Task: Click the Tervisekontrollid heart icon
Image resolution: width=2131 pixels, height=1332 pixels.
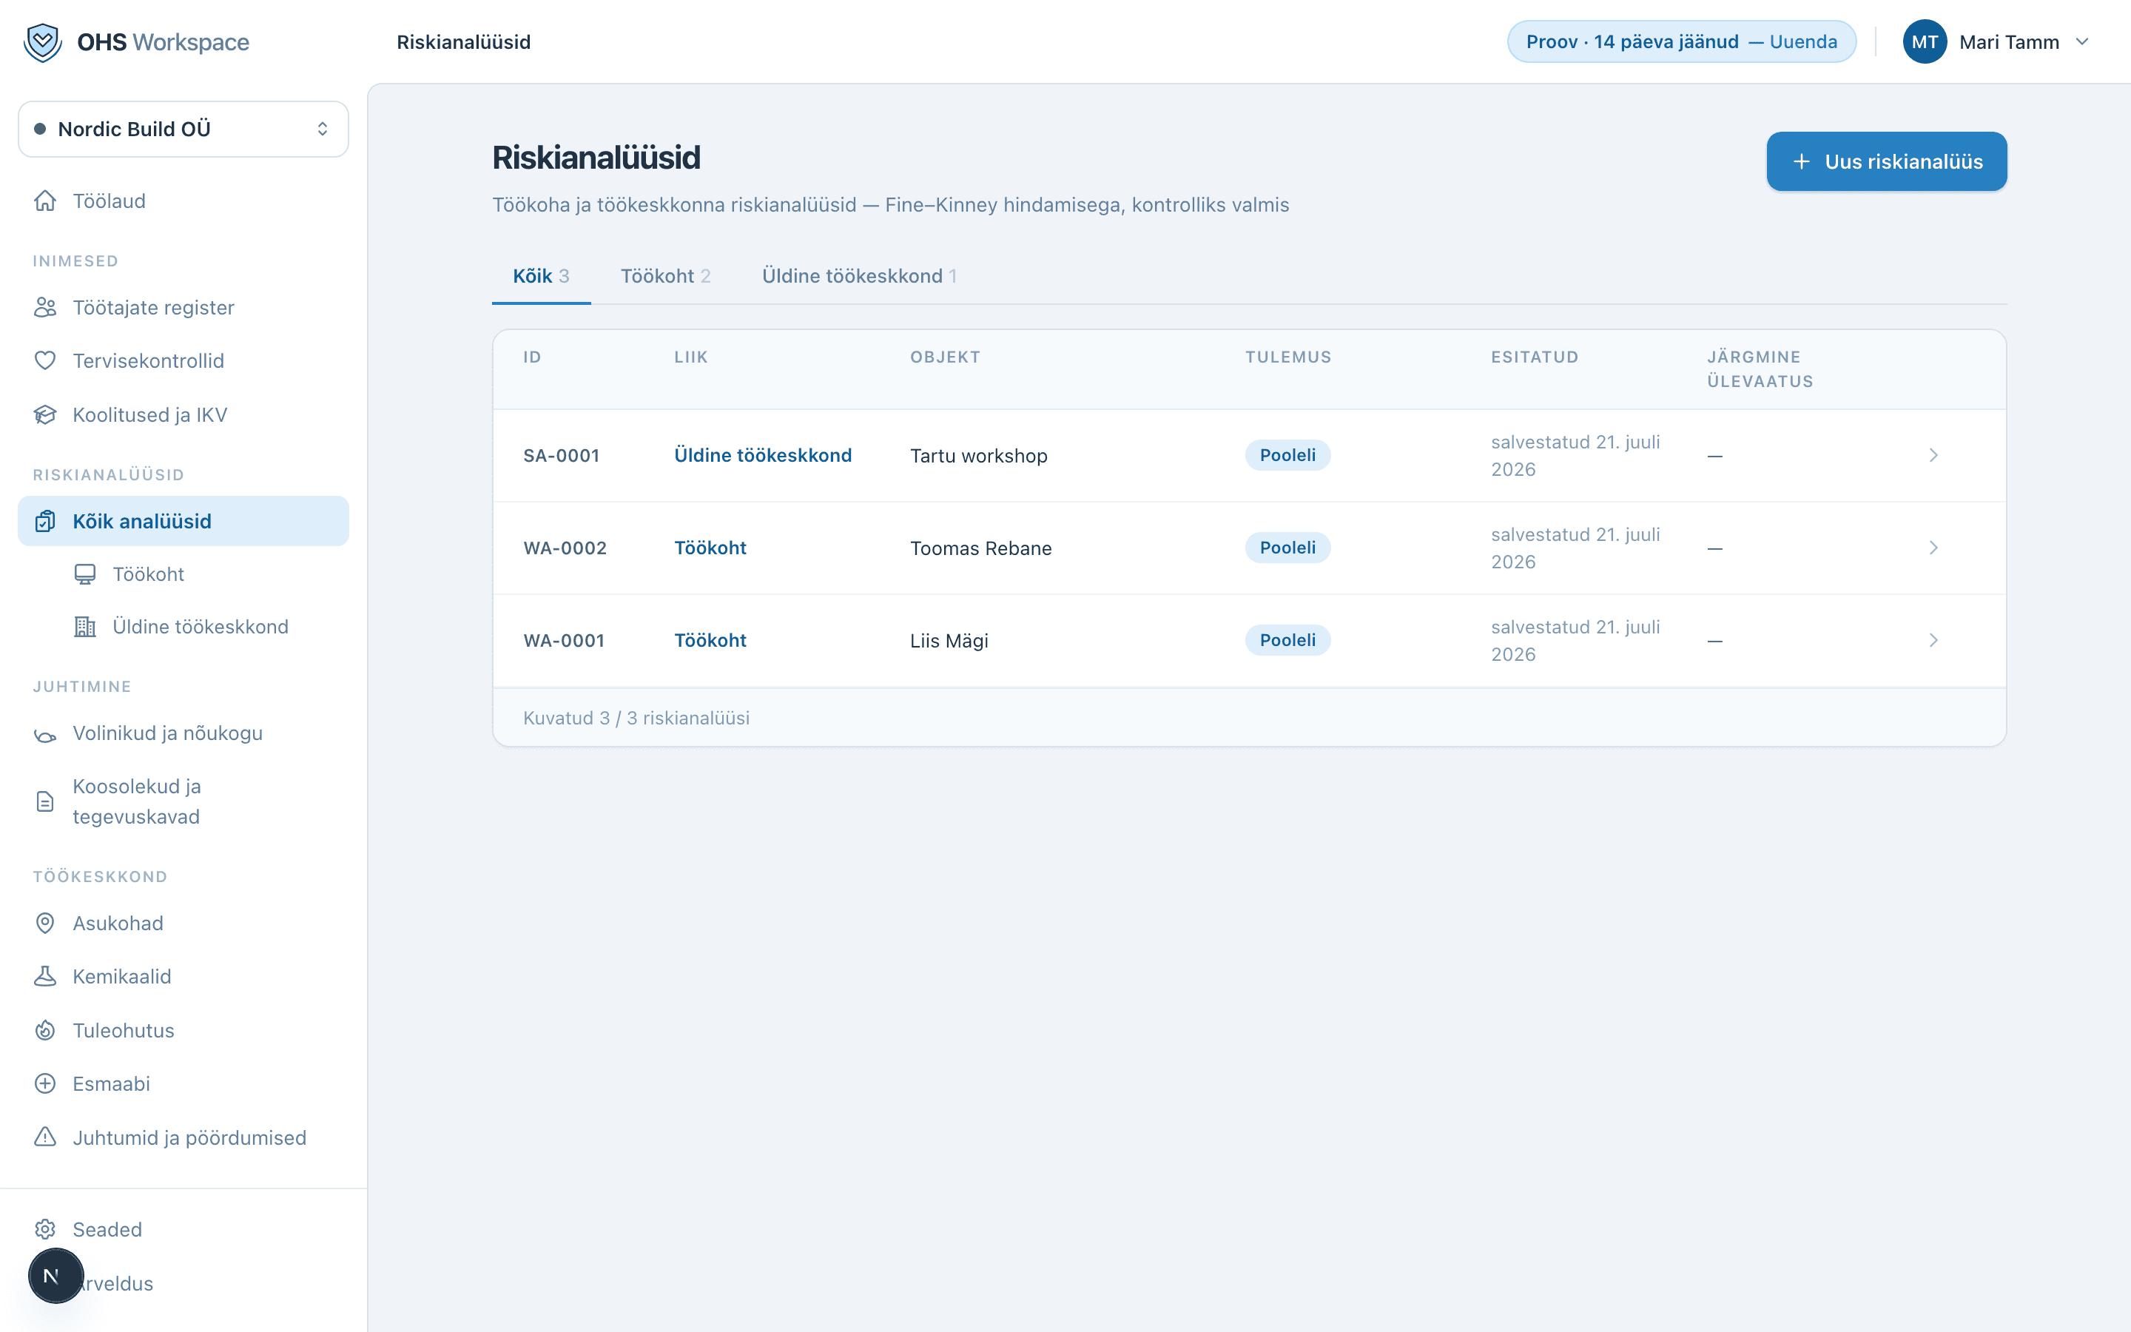Action: click(45, 360)
